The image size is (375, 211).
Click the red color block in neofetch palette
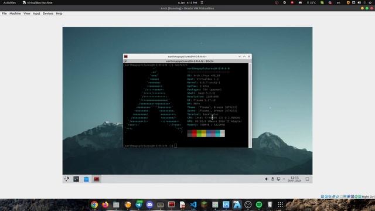194,134
